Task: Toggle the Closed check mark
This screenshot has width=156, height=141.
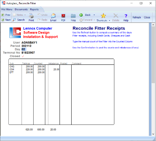Action: tap(23, 56)
